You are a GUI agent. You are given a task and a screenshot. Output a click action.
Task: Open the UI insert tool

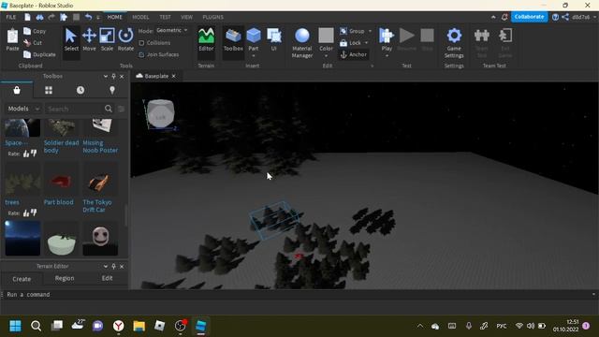pos(274,39)
